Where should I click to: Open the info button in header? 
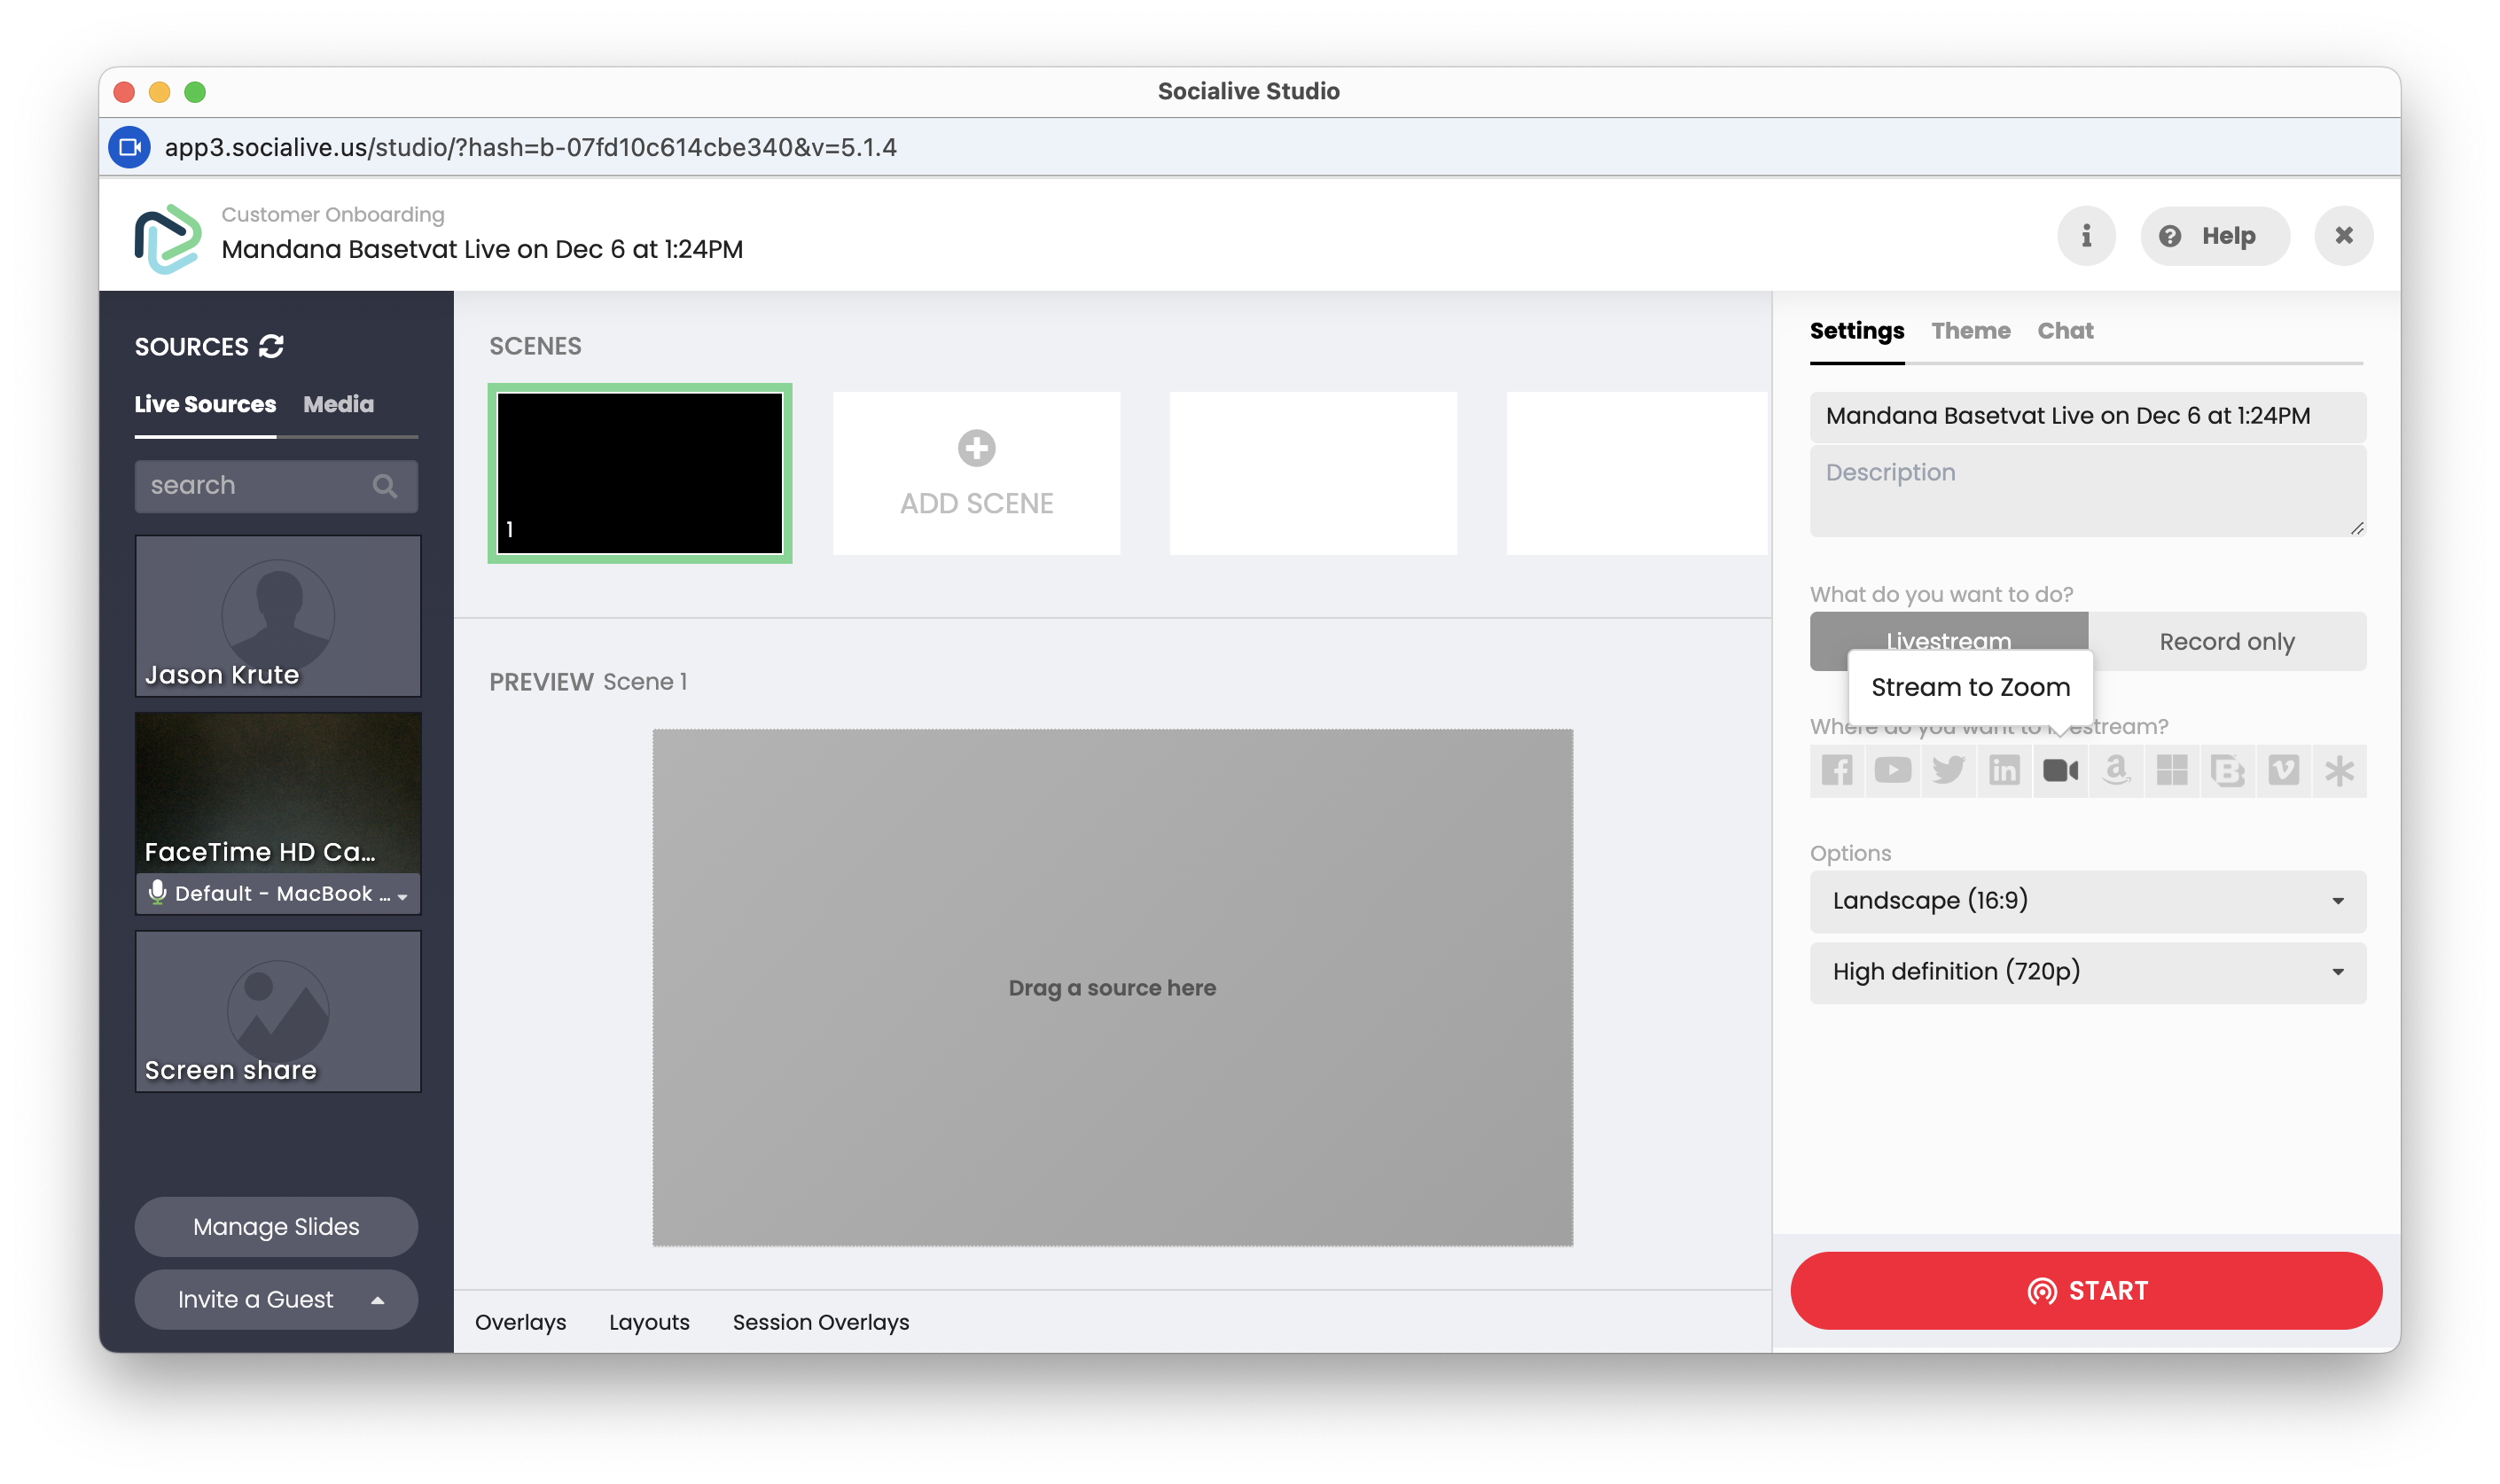click(x=2086, y=236)
